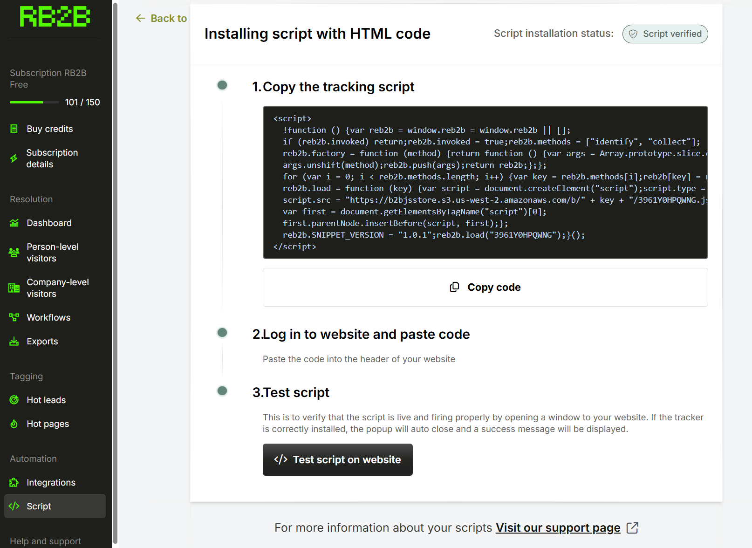Click the copy icon beside Copy code
This screenshot has height=548, width=752.
coord(454,287)
